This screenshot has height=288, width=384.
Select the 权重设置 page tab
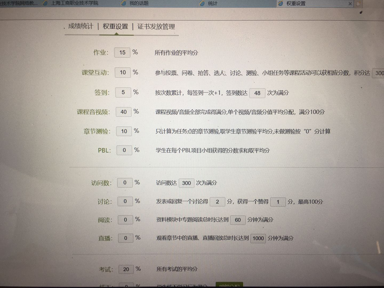[115, 26]
